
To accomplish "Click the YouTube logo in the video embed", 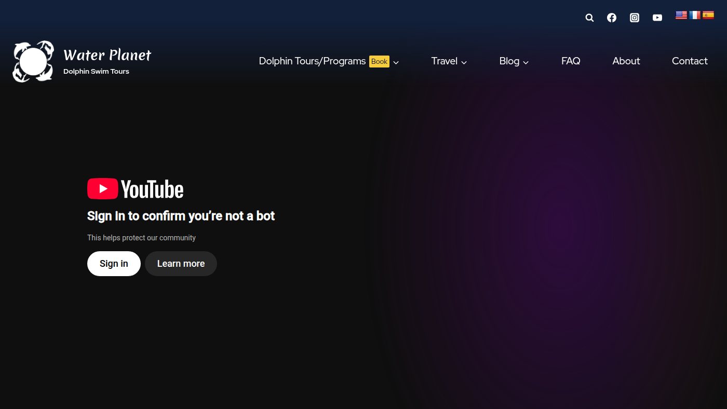I will [136, 189].
